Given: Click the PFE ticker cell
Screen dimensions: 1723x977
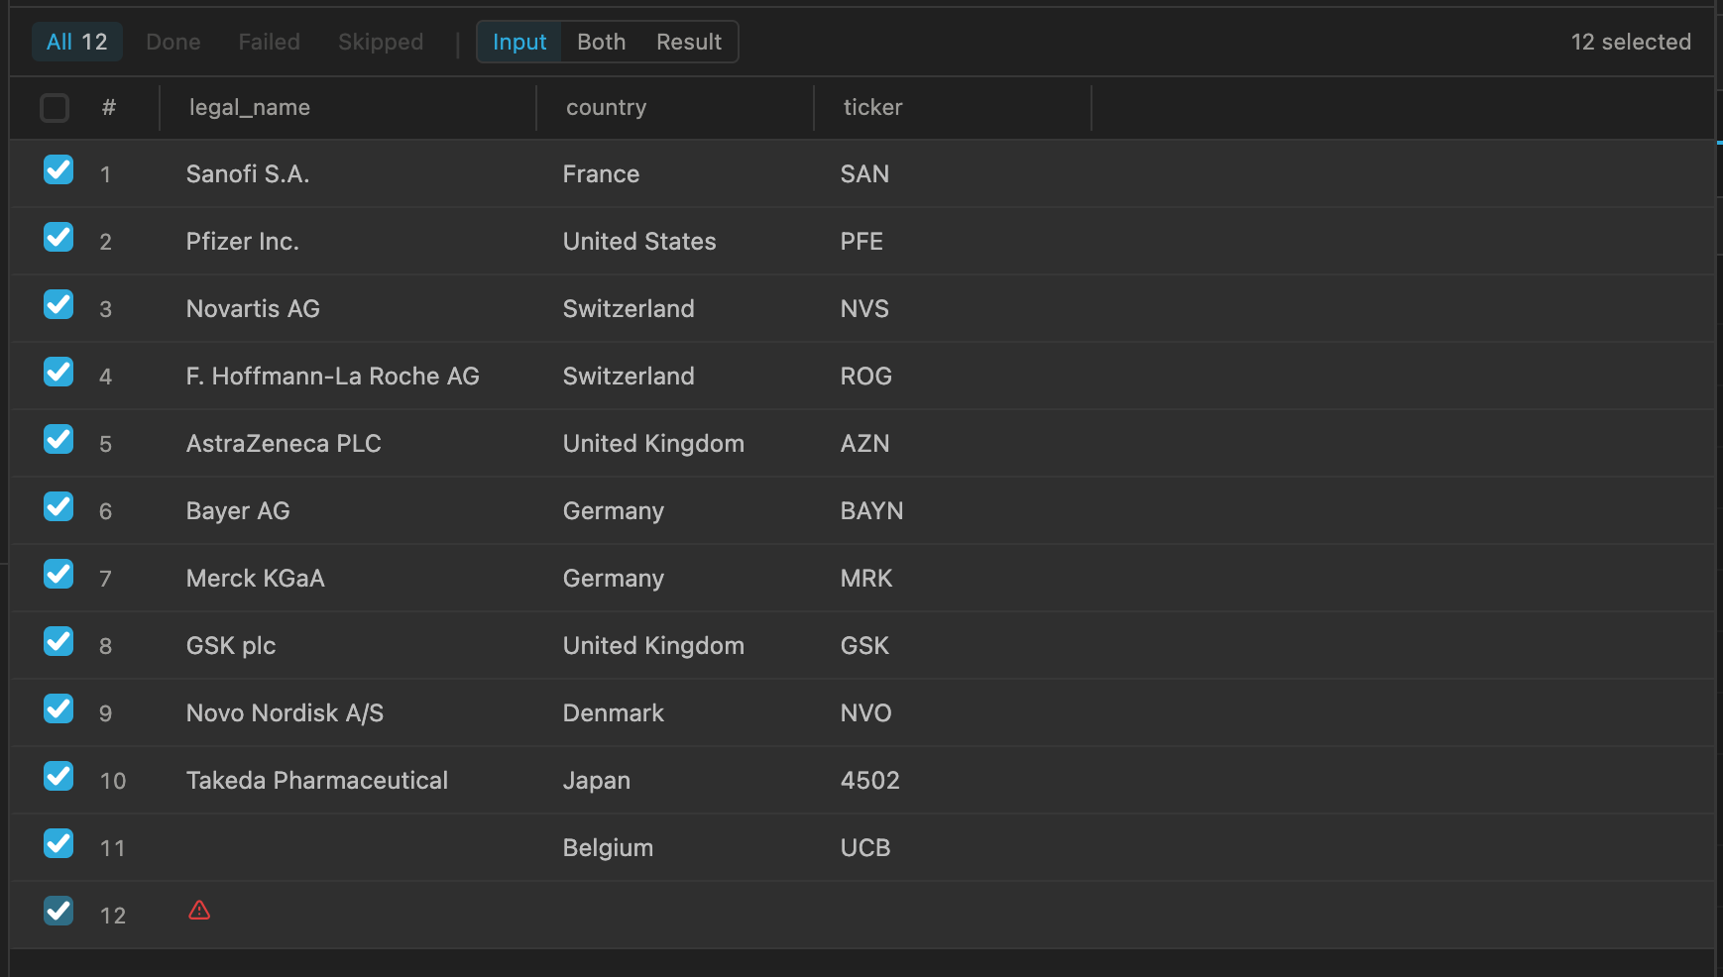Looking at the screenshot, I should 861,242.
